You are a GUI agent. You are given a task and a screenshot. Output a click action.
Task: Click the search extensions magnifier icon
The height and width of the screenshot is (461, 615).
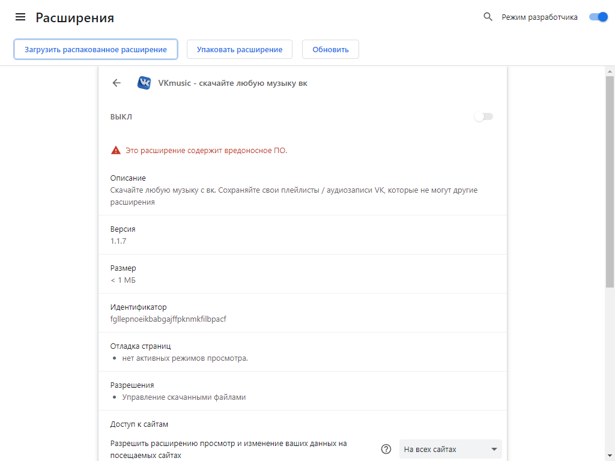488,17
